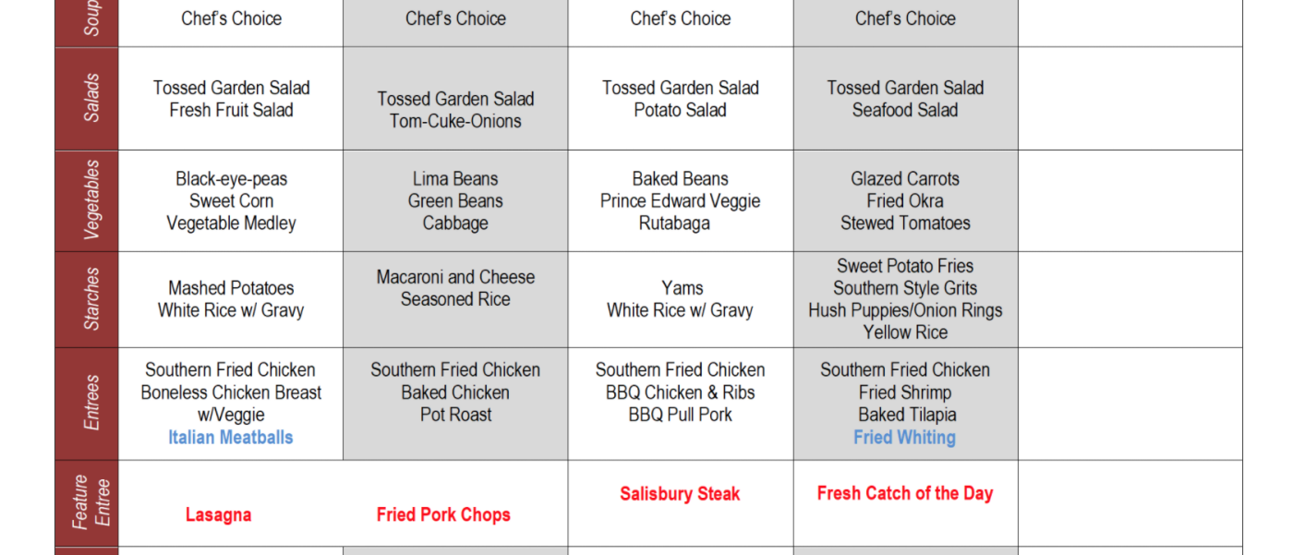The image size is (1293, 555).
Task: Select the Seafood Salad entry
Action: pos(904,110)
